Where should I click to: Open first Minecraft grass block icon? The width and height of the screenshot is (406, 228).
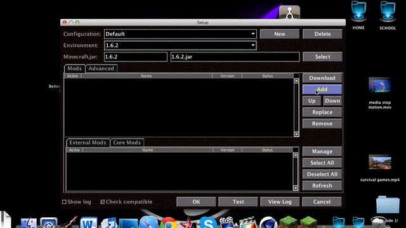click(289, 223)
